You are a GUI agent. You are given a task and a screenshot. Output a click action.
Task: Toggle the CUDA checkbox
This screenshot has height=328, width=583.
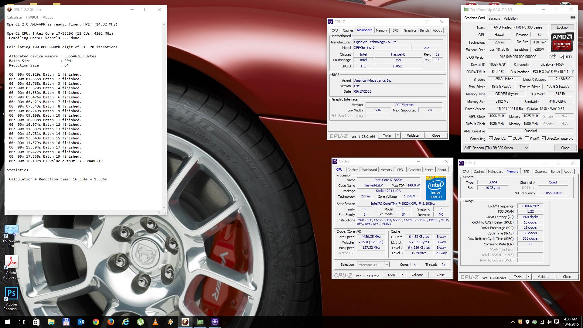coord(510,138)
